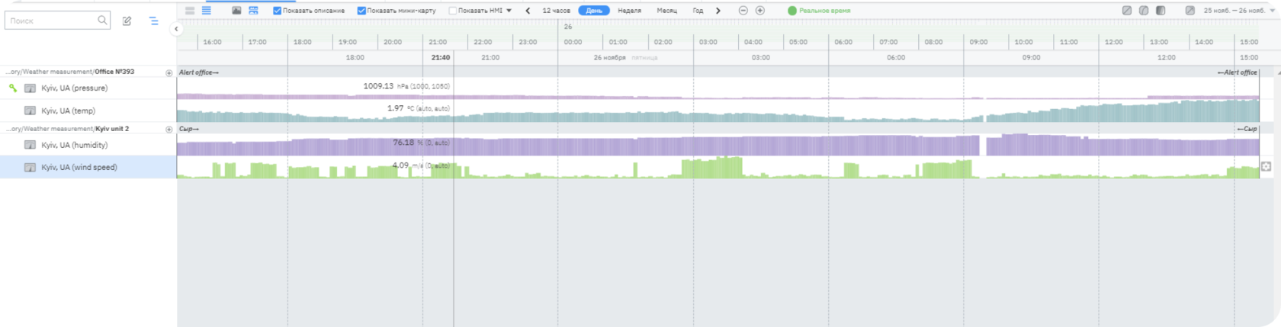
Task: Click the 'Поиск' search field
Action: [52, 21]
